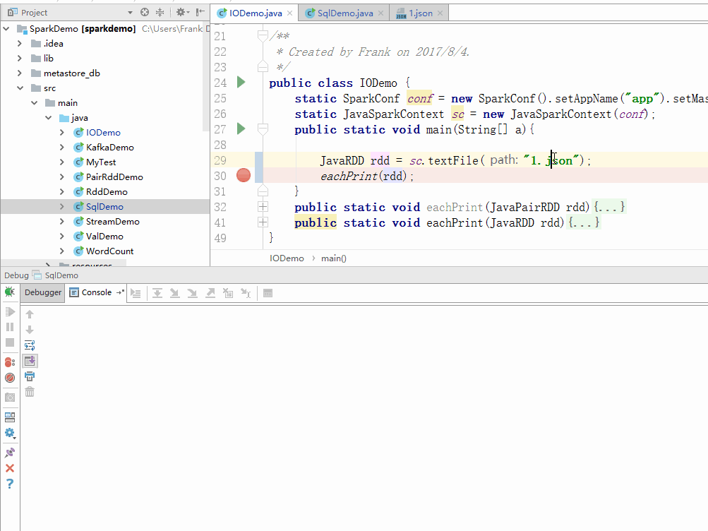The image size is (708, 531).
Task: Collapse the SparkDemo project root
Action: 6,28
